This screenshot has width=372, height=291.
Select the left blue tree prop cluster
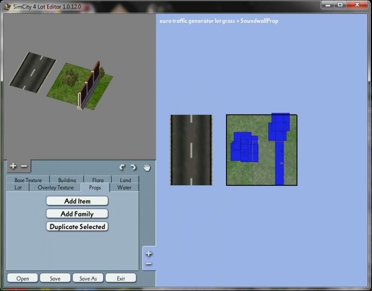[x=245, y=147]
